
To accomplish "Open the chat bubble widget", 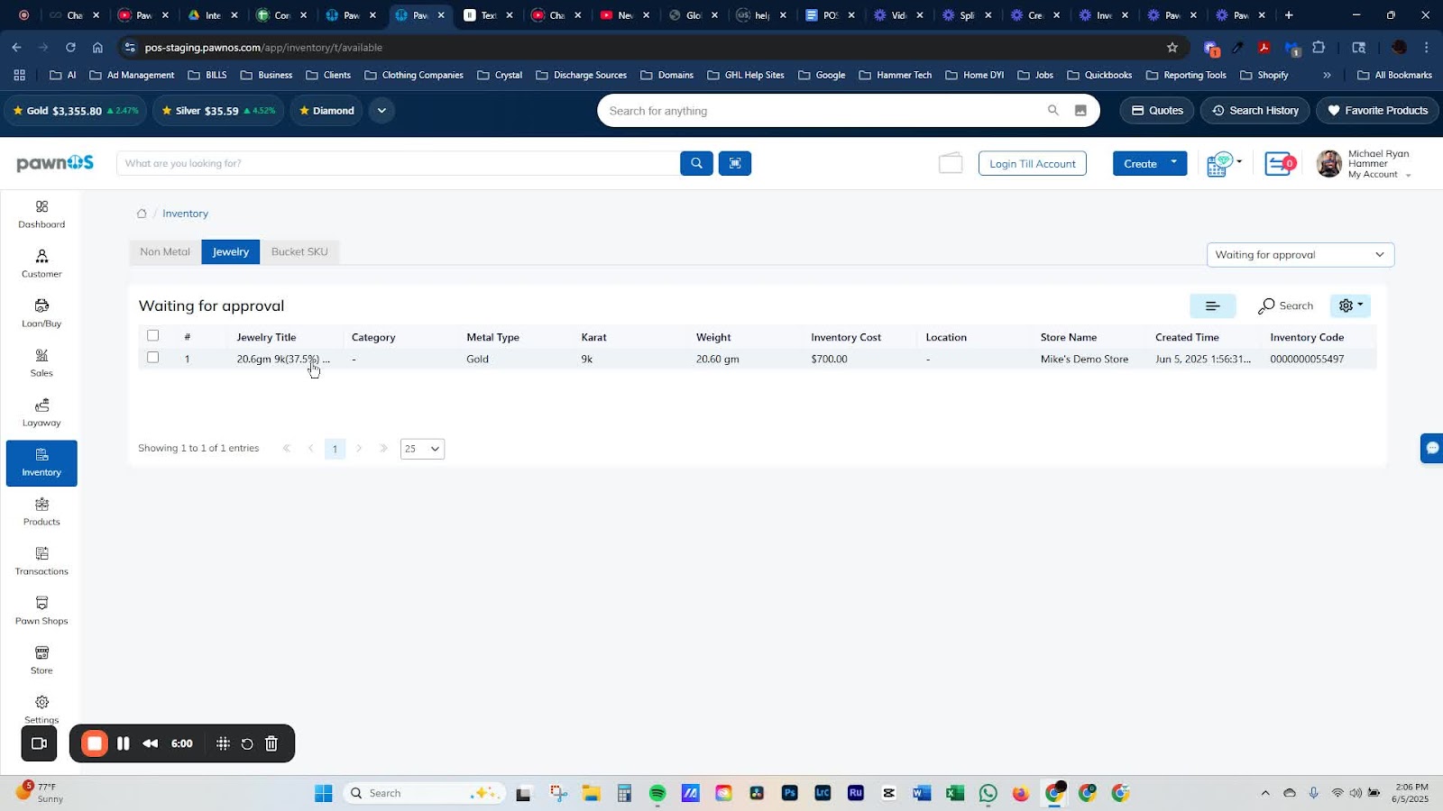I will (x=1432, y=448).
